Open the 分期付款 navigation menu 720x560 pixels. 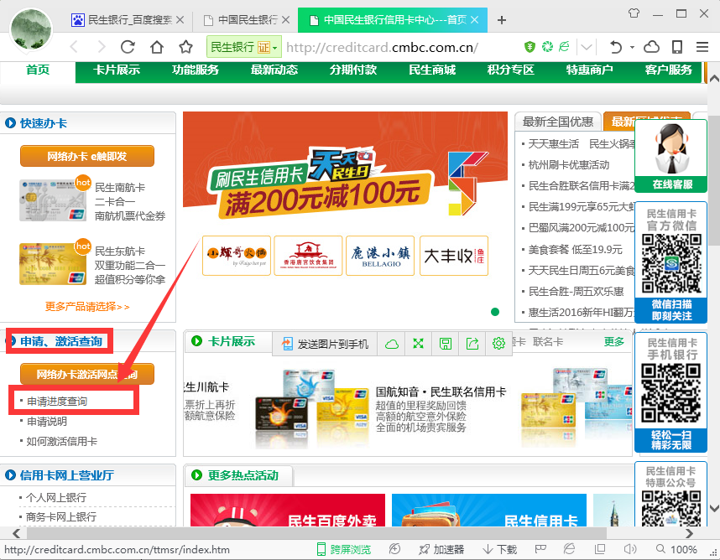(x=353, y=70)
